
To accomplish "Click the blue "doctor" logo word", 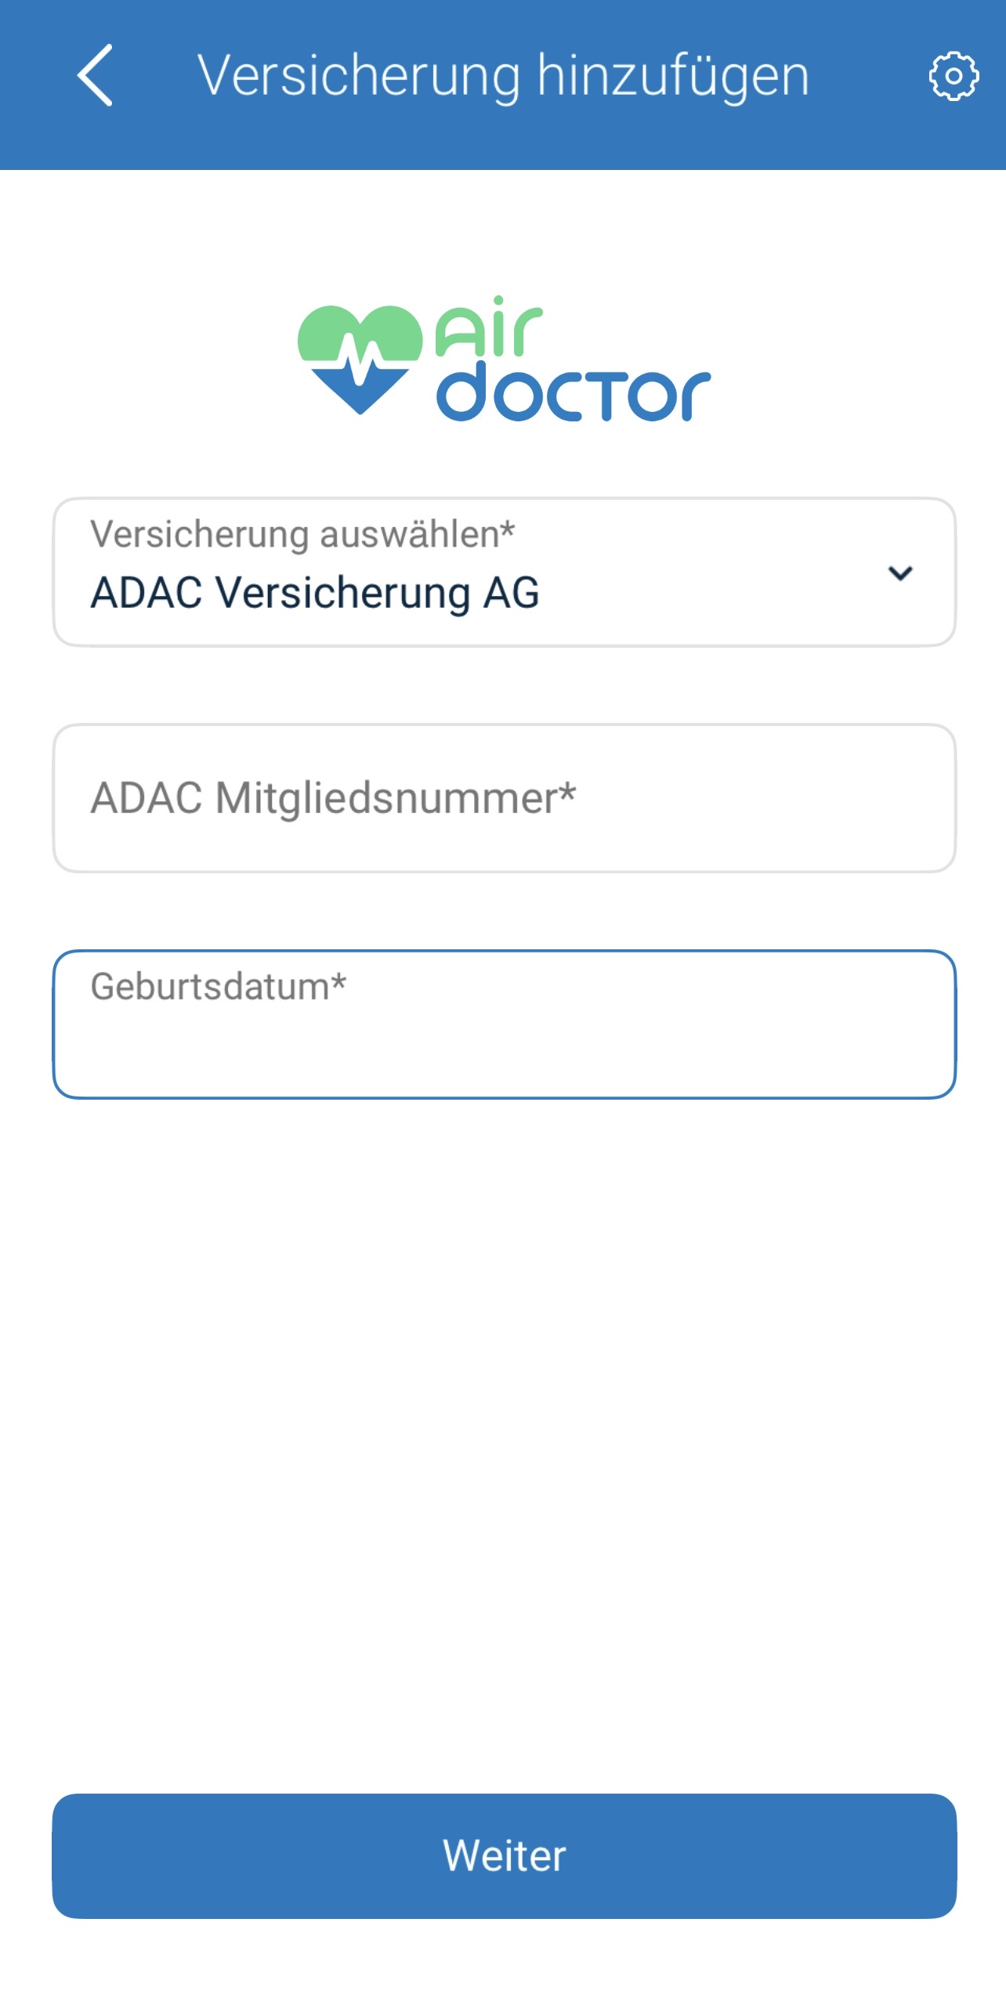I will 573,392.
